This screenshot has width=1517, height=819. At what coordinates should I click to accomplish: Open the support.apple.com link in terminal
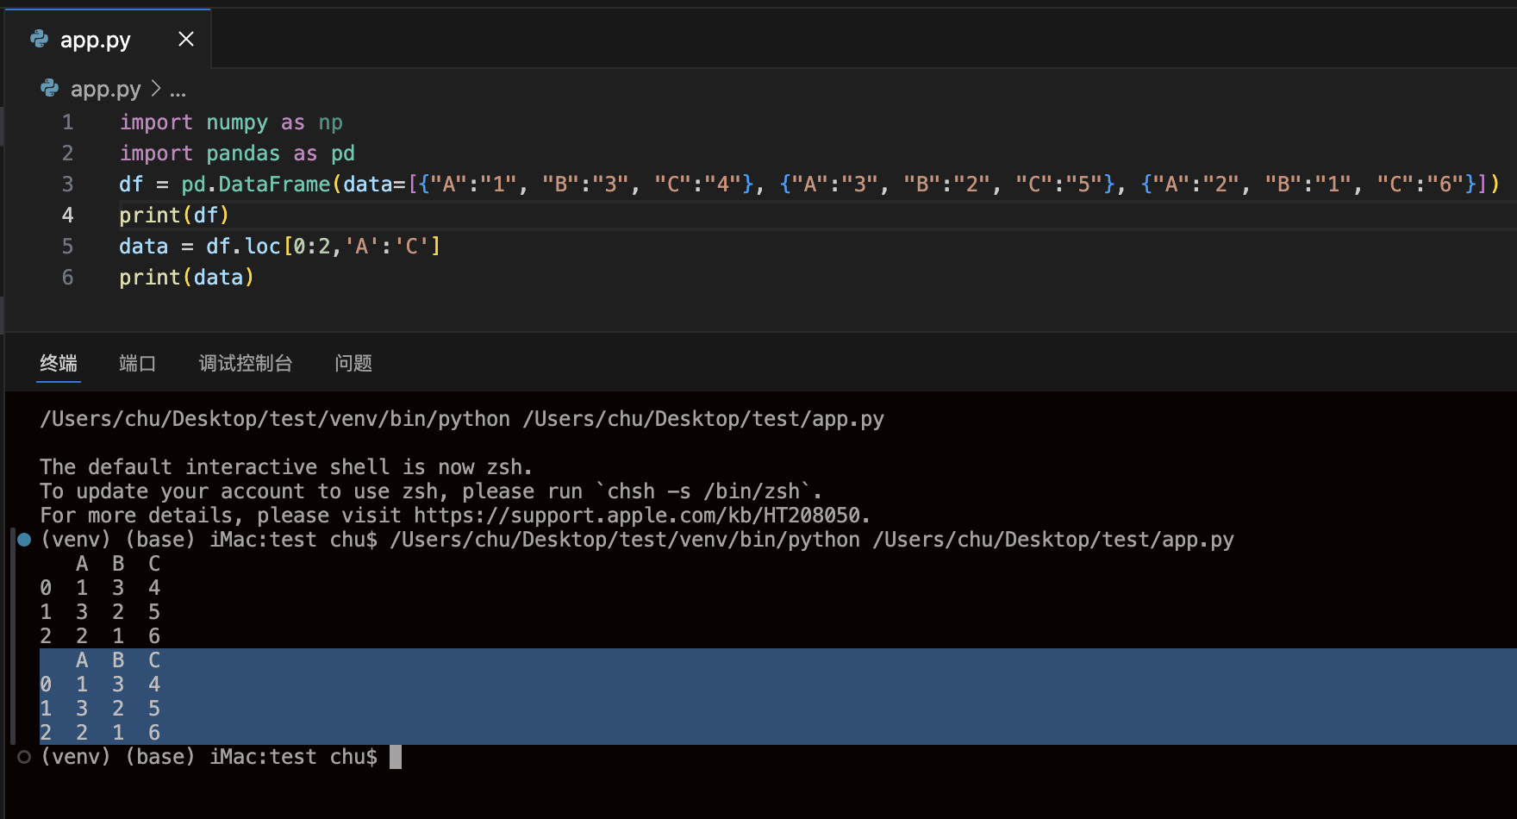638,516
